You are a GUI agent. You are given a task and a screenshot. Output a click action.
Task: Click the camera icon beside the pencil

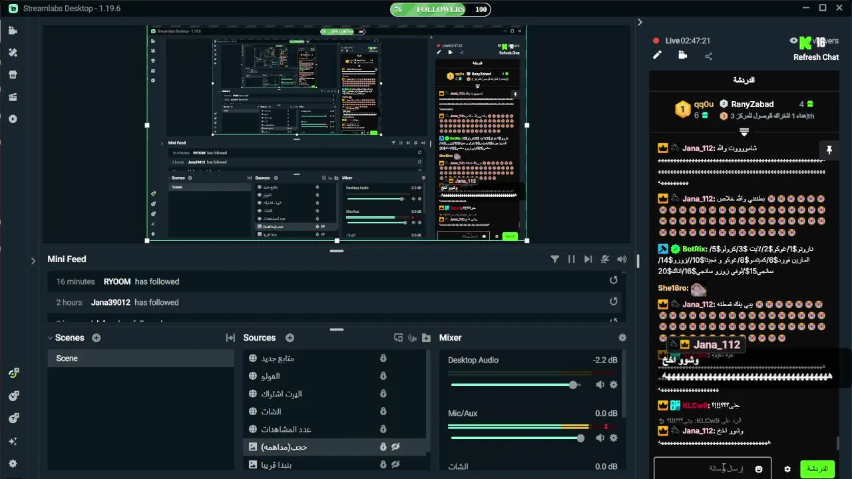point(682,55)
